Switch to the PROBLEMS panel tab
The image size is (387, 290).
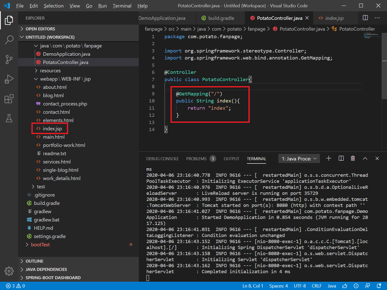(x=201, y=159)
